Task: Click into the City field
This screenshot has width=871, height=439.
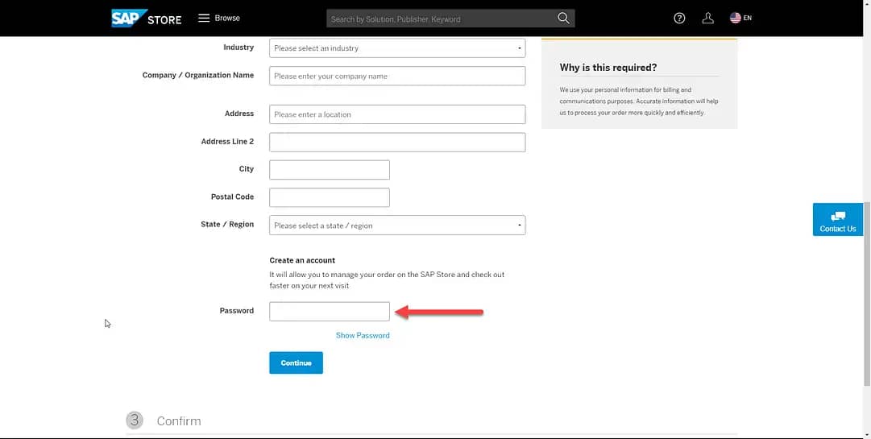Action: point(330,170)
